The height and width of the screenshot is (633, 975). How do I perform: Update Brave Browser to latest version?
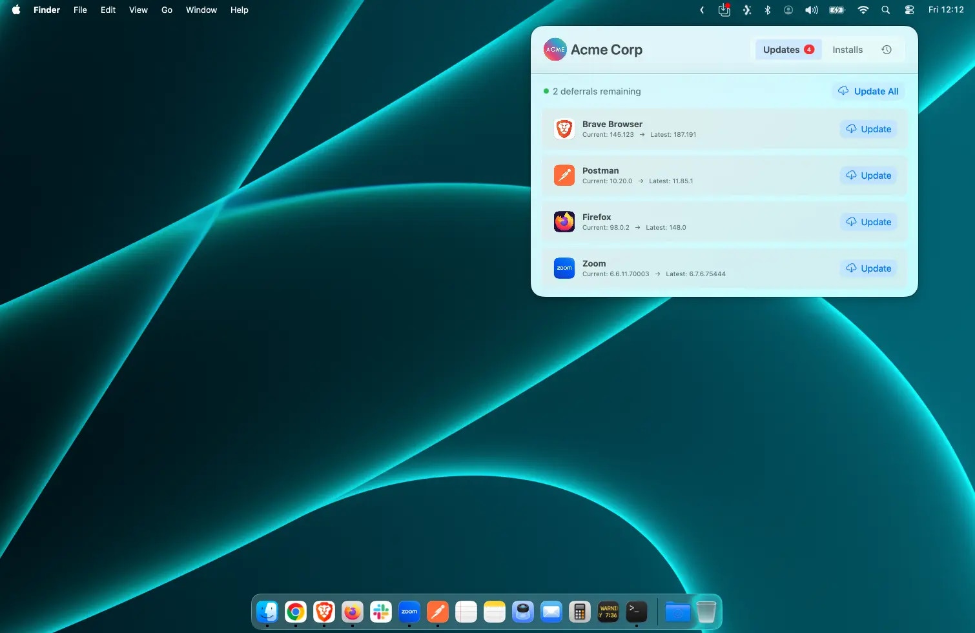click(x=868, y=128)
